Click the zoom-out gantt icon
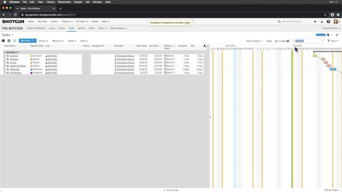This screenshot has width=342, height=192. tap(276, 41)
